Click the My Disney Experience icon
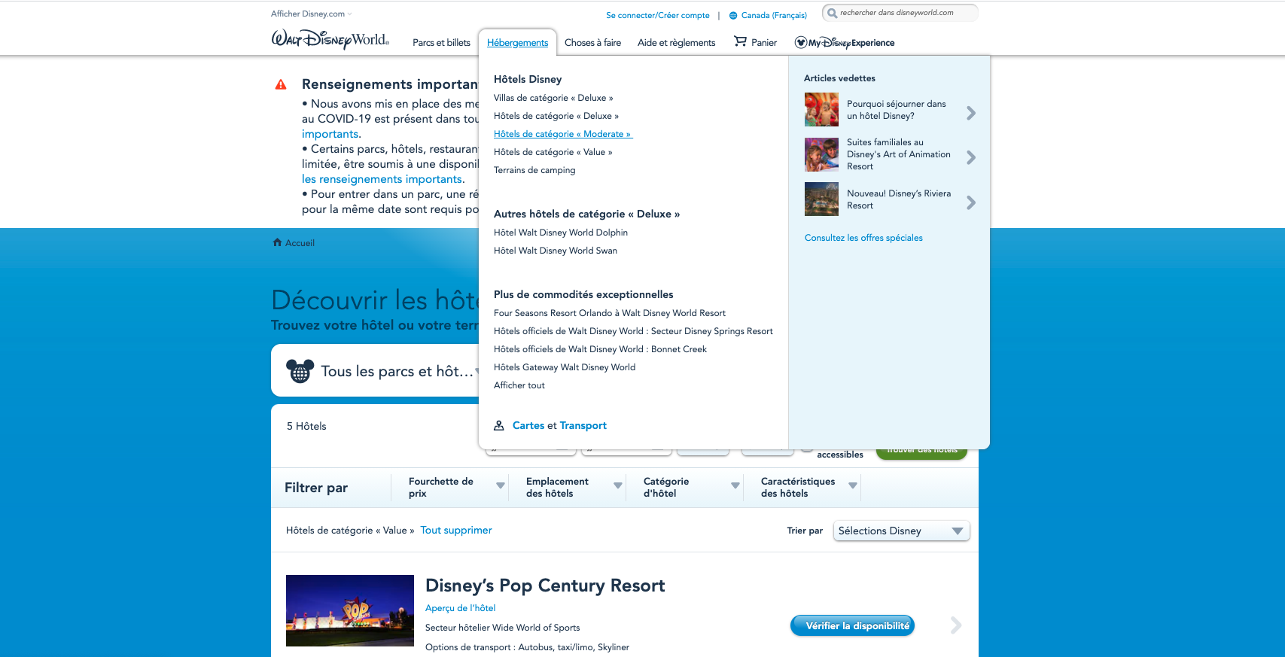The height and width of the screenshot is (657, 1285). (801, 43)
